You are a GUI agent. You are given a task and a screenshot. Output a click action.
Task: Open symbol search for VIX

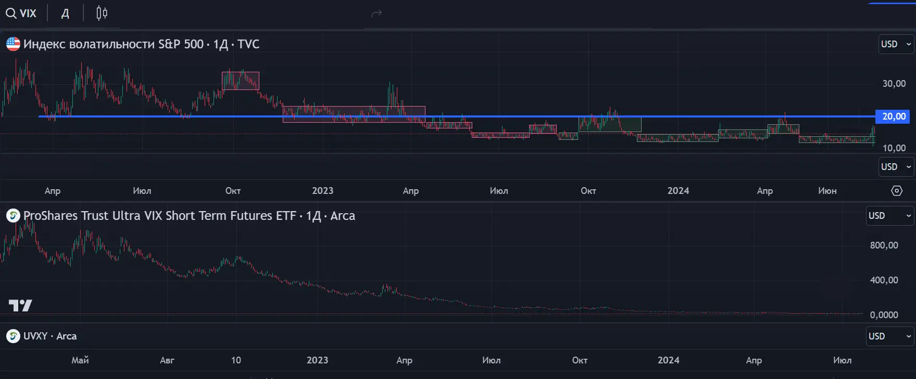point(21,13)
